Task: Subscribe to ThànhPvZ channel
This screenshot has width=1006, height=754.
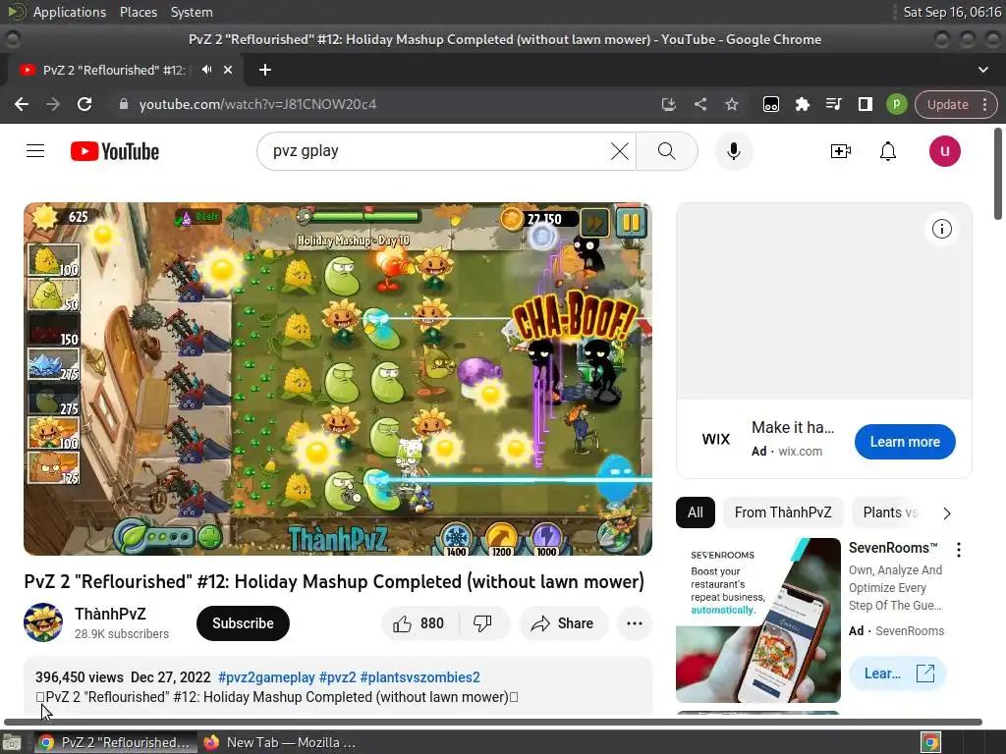Action: point(243,623)
